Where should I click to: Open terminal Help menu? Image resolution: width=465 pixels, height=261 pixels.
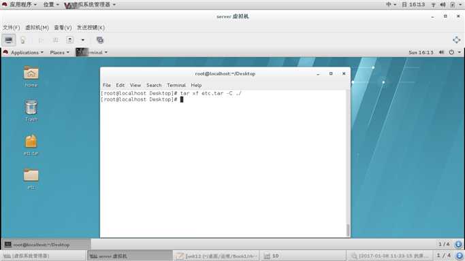196,85
